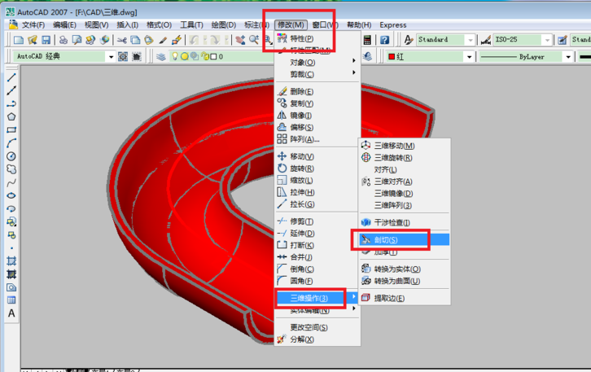Viewport: 591px width, 372px height.
Task: Choose 剖切(S) from the 3D operations submenu
Action: 386,240
